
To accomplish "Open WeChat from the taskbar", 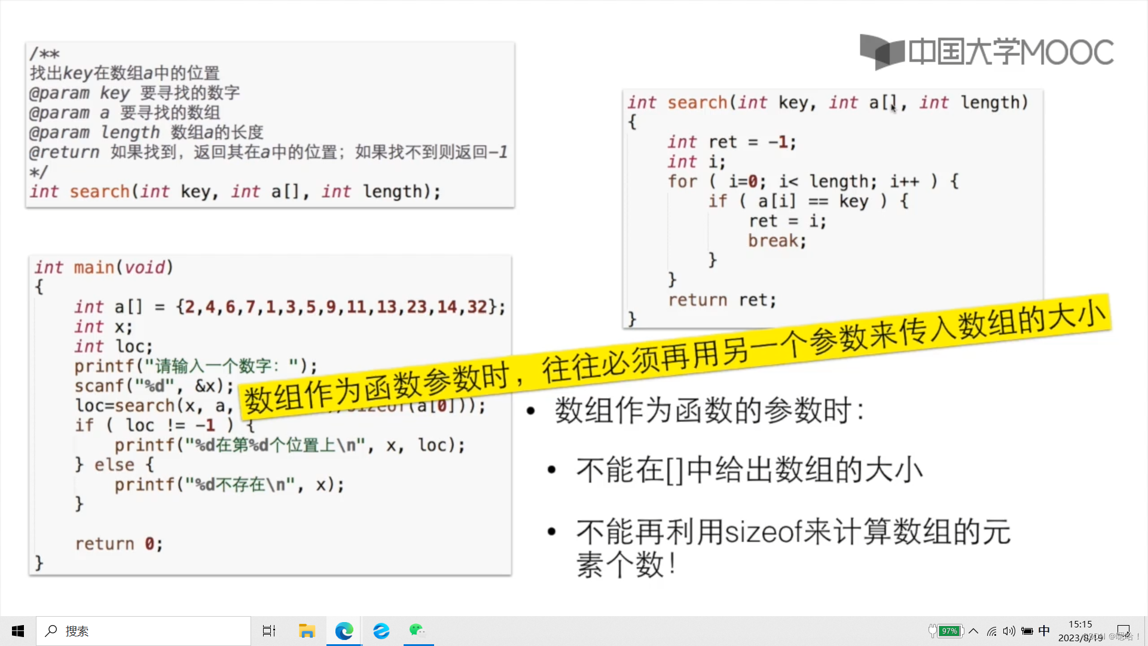I will (x=418, y=630).
